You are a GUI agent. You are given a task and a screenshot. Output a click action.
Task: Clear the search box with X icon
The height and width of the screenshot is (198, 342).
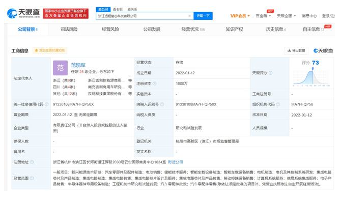pos(189,16)
